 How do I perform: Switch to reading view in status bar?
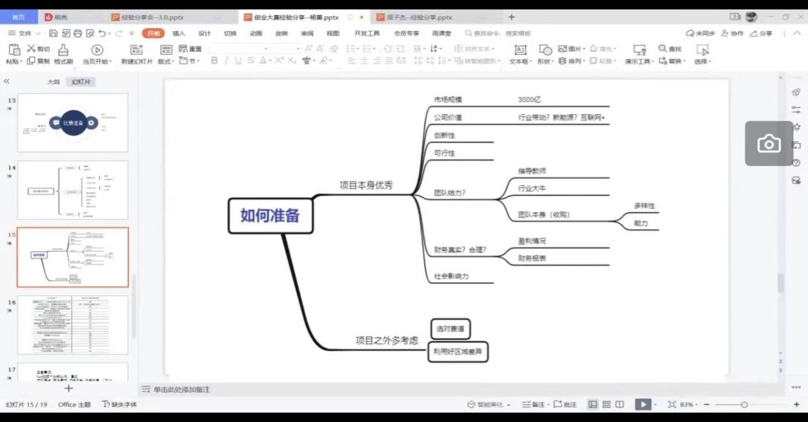(x=620, y=405)
